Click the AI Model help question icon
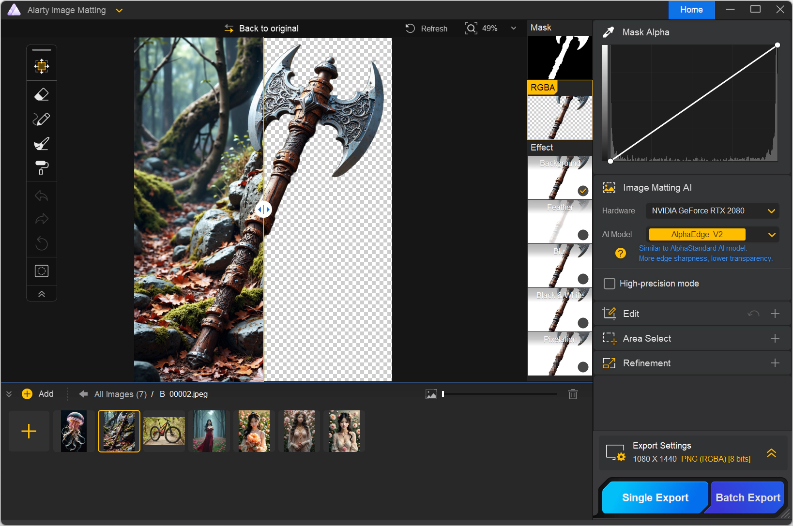The width and height of the screenshot is (793, 526). [620, 253]
